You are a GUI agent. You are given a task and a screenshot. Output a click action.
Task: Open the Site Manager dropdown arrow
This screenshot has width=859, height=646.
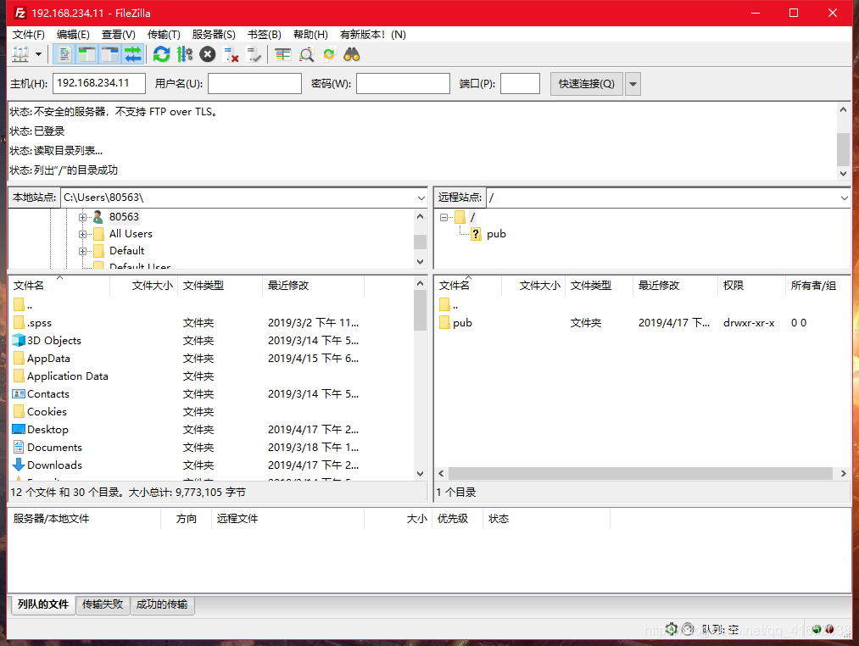(x=38, y=54)
